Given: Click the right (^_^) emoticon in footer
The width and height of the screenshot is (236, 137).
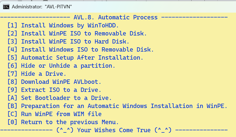Looking at the screenshot, I should tap(163, 130).
